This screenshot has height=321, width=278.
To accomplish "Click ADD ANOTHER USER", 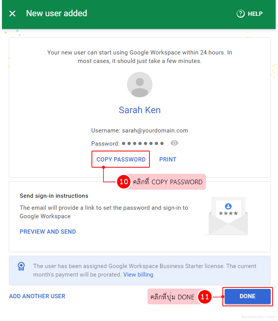I will tap(37, 296).
